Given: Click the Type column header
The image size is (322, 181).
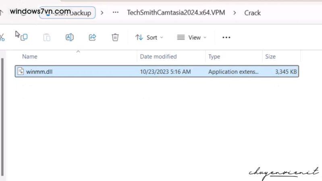Looking at the screenshot, I should click(x=214, y=57).
